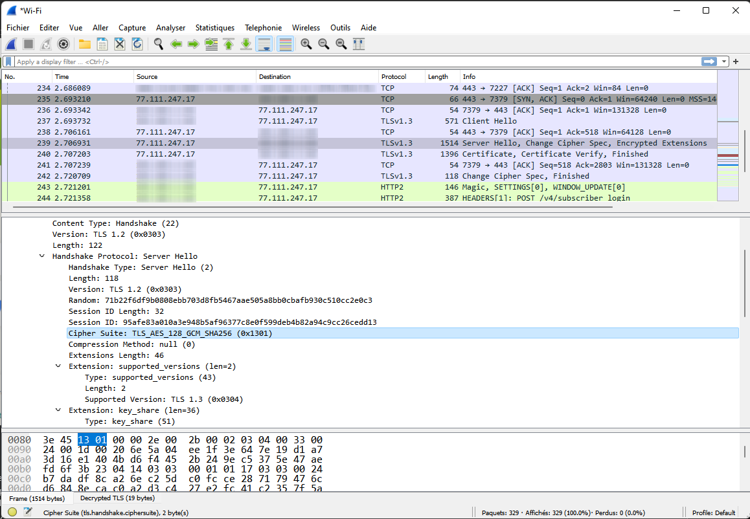Sort by the Length column header
The width and height of the screenshot is (750, 519).
click(x=443, y=76)
